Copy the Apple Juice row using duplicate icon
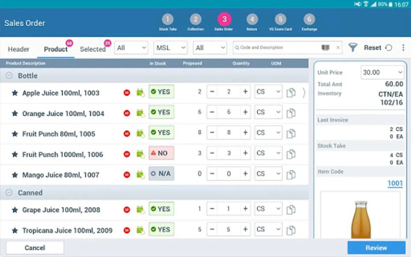The width and height of the screenshot is (411, 257). pos(291,92)
